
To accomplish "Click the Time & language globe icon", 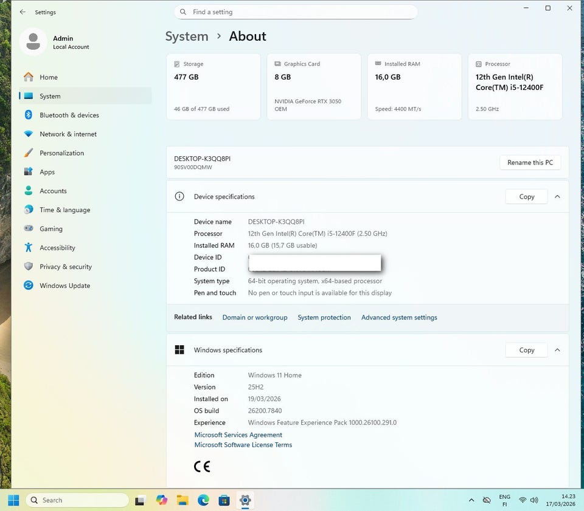I will tap(29, 210).
